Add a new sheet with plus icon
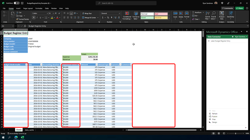 tap(42, 130)
